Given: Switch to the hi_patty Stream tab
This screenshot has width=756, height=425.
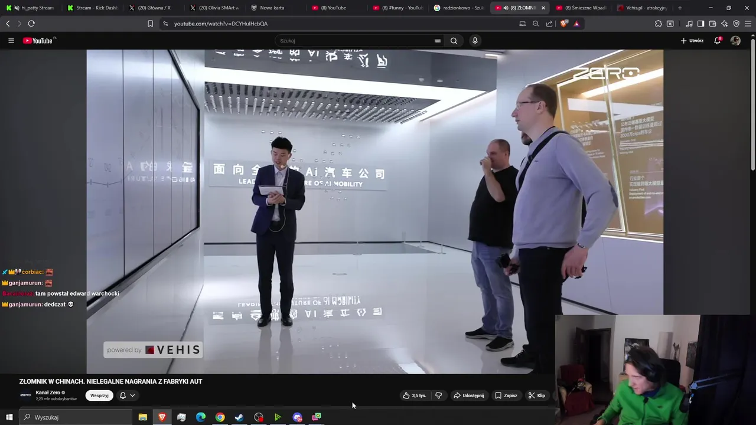Looking at the screenshot, I should click(x=31, y=8).
